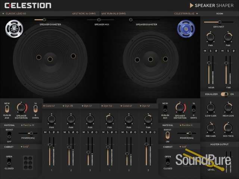Click the Mid Freq equalizer knob
Viewport: 239px width, 179px height.
click(x=228, y=128)
